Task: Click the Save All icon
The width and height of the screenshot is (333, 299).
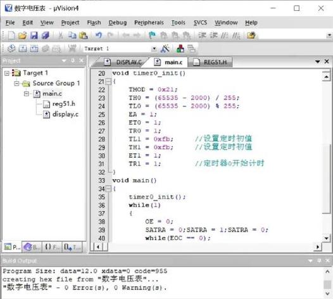Action: pos(46,35)
